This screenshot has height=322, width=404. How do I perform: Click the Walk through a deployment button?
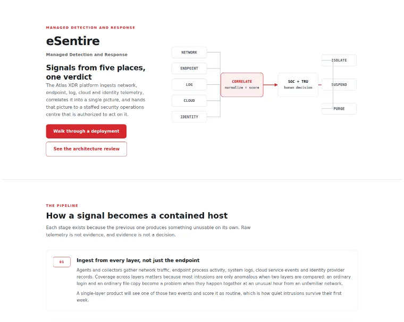point(86,131)
